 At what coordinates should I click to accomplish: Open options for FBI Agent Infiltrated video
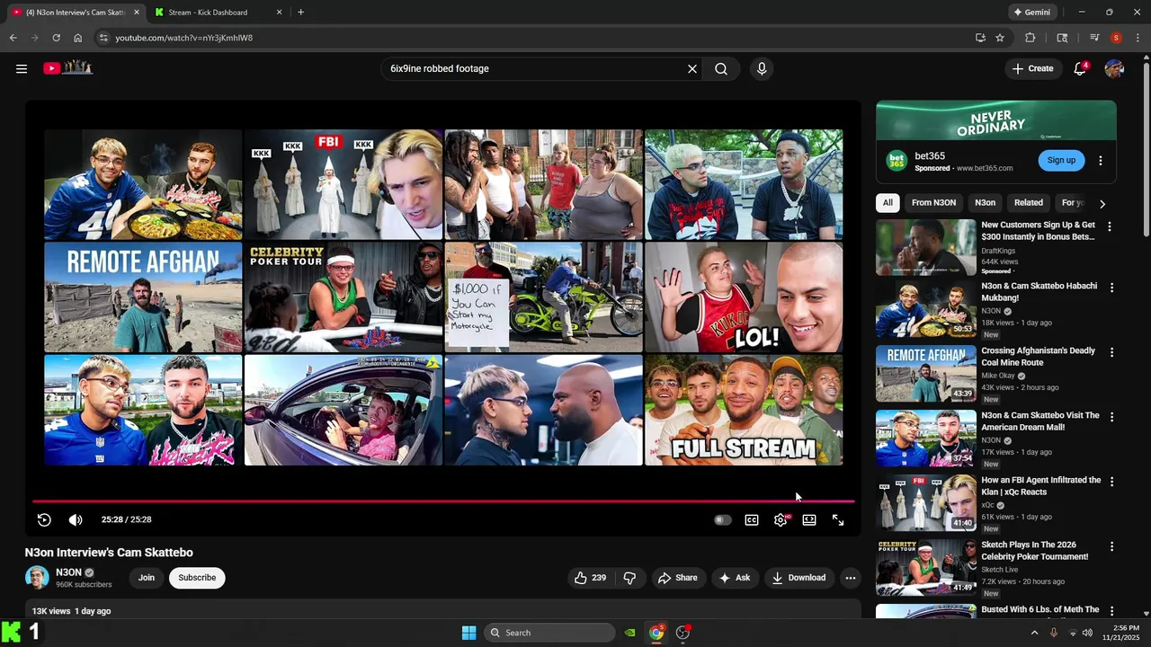pos(1111,482)
